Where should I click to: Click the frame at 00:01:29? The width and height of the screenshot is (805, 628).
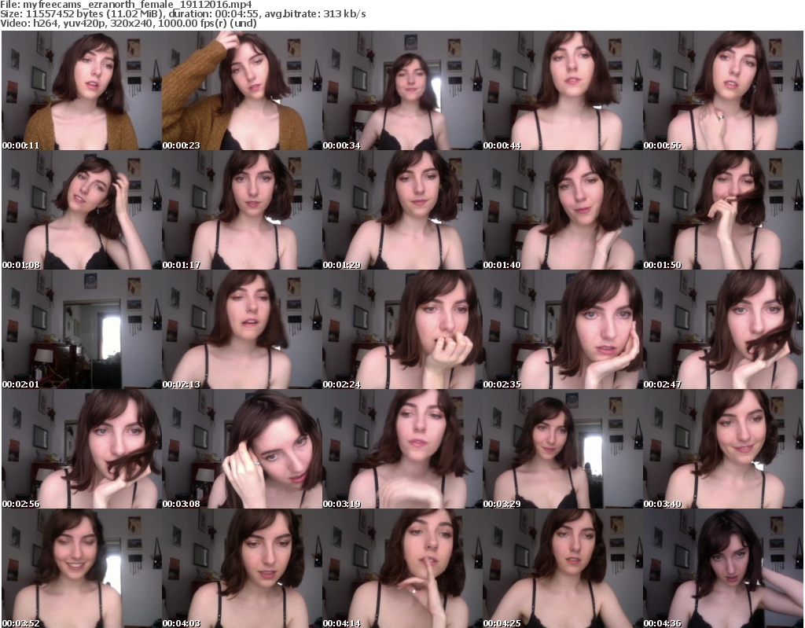pos(402,211)
